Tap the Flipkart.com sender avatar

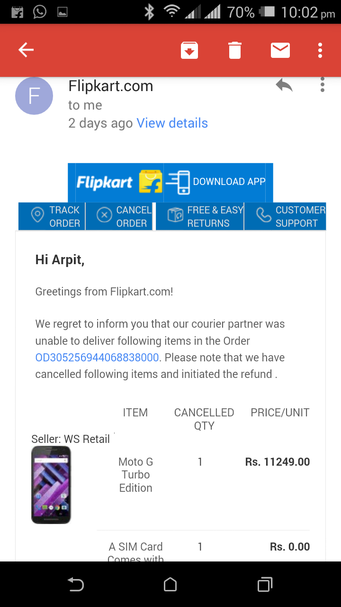[x=34, y=96]
